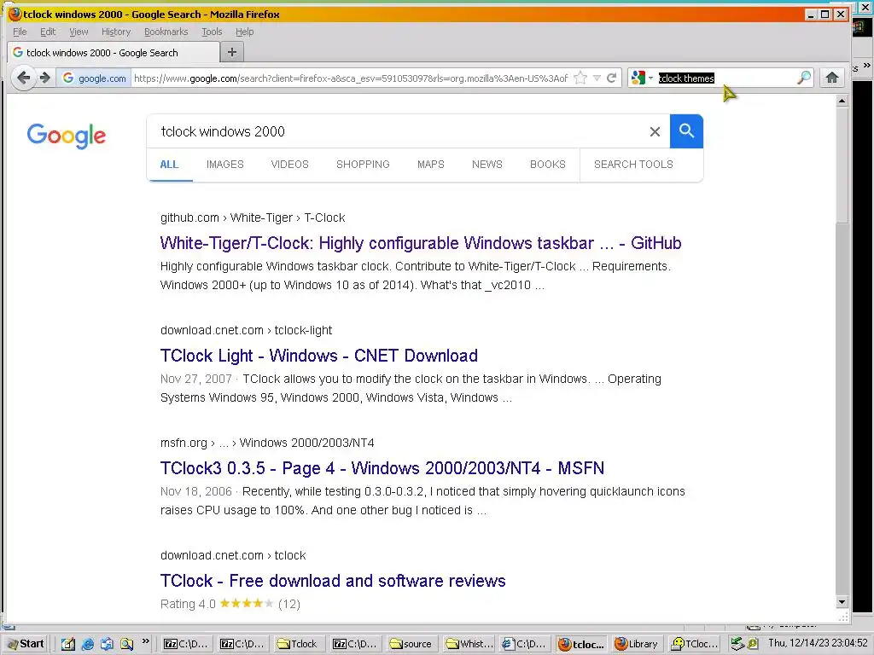Viewport: 874px width, 655px height.
Task: Click download.cnet.com › tclock-light breadcrumb
Action: pyautogui.click(x=246, y=330)
